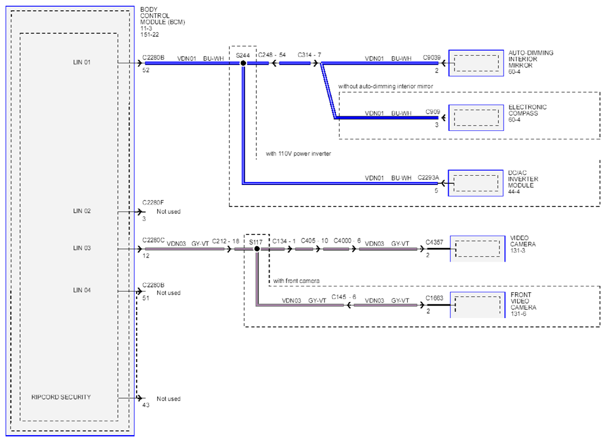The height and width of the screenshot is (442, 606).
Task: Click the Video Camera component box
Action: [478, 248]
